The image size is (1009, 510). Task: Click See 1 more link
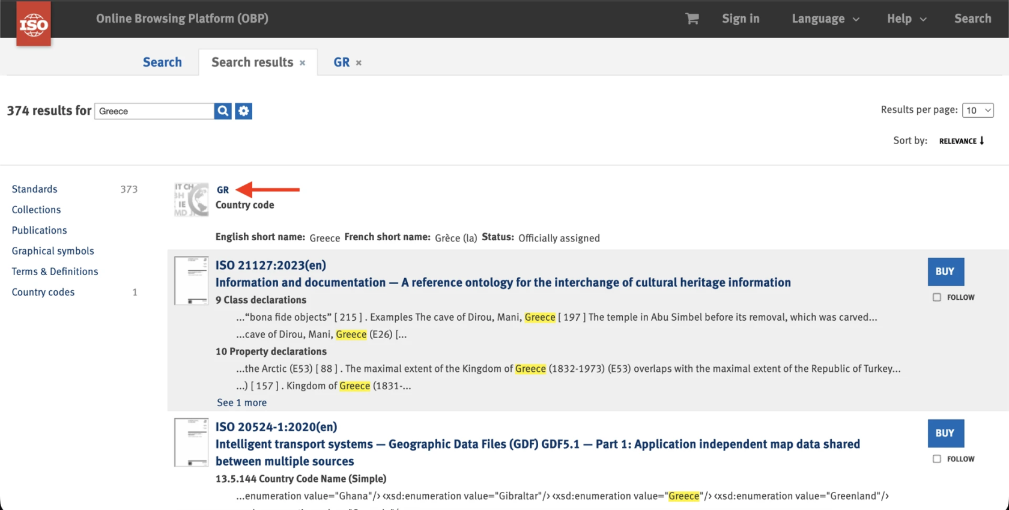[x=242, y=402]
